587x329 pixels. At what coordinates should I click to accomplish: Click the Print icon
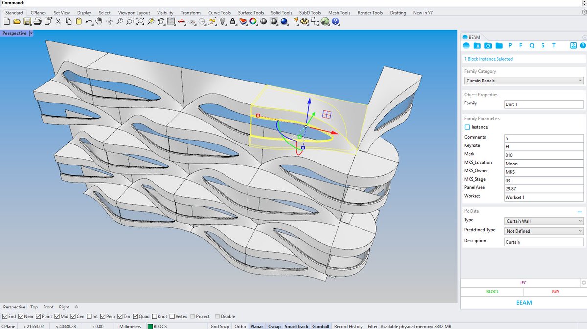[38, 21]
